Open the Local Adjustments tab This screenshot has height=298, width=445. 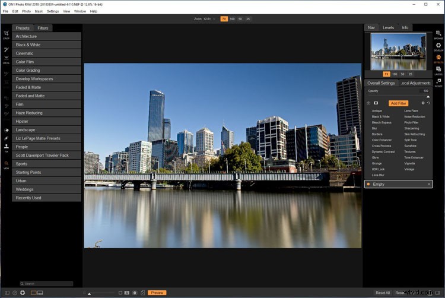(416, 83)
